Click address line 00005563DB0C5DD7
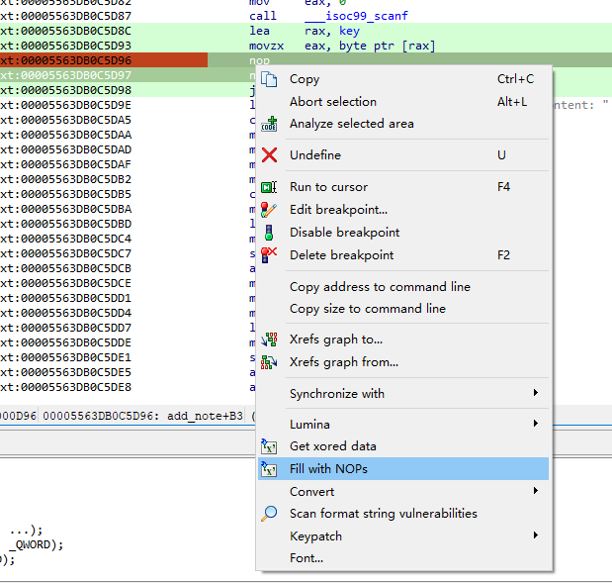Screen dimensions: 612x583 point(65,328)
